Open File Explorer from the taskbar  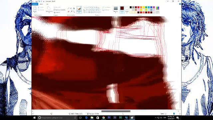click(92, 118)
